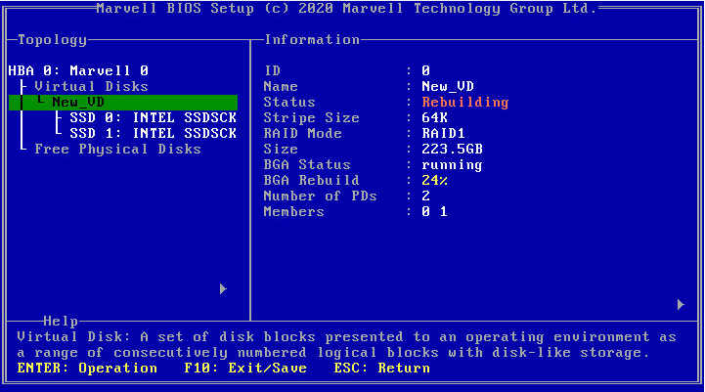Expand the Virtual Disks tree branch
Viewport: 705px width, 392px height.
91,86
